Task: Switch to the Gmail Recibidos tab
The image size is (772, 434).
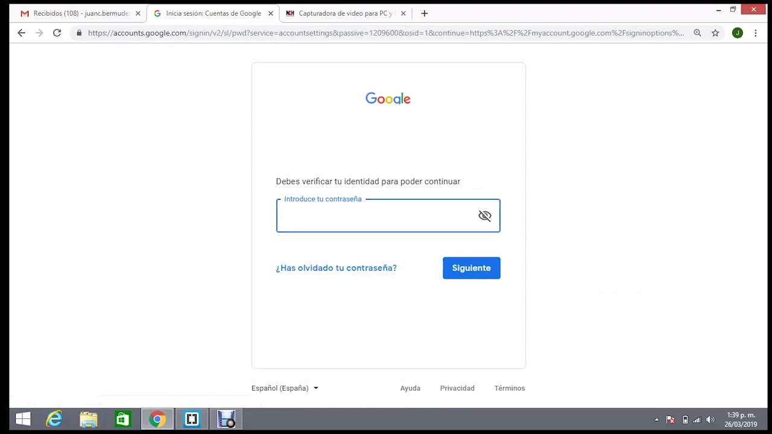Action: (78, 13)
